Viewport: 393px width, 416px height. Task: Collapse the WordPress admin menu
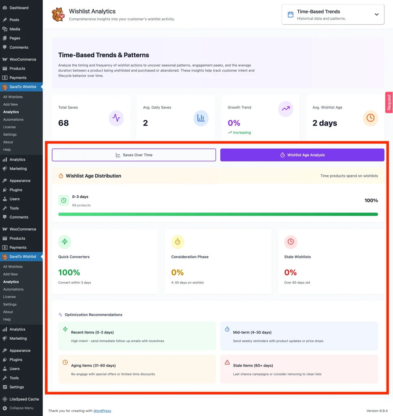pos(21,408)
